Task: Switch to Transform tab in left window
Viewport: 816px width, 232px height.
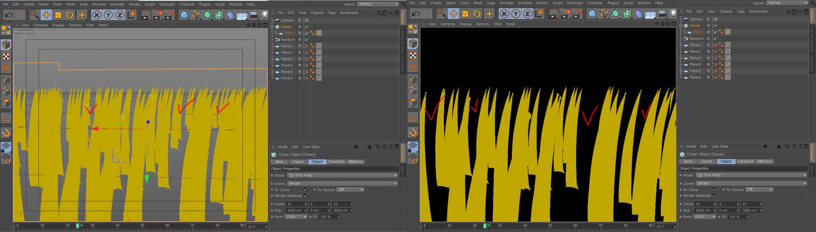Action: pyautogui.click(x=336, y=162)
